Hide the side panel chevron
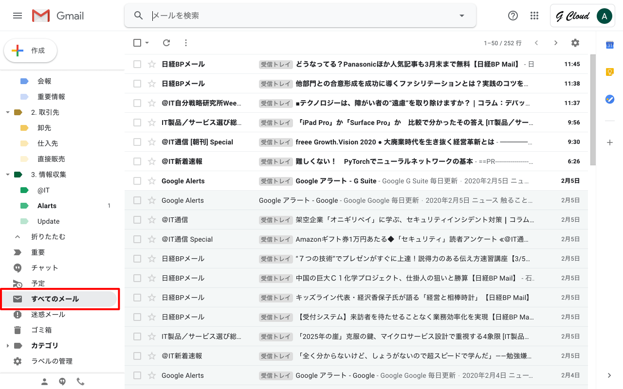Image resolution: width=623 pixels, height=389 pixels. [609, 375]
